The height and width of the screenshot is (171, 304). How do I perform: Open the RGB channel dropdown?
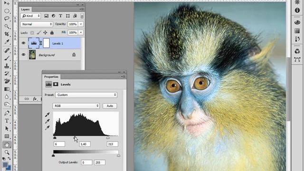coord(76,106)
